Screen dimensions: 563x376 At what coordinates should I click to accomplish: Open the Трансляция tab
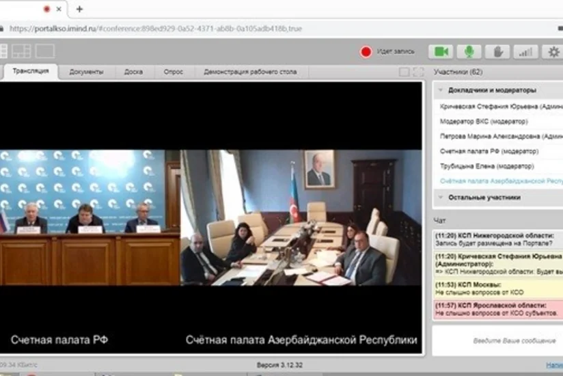(x=31, y=71)
